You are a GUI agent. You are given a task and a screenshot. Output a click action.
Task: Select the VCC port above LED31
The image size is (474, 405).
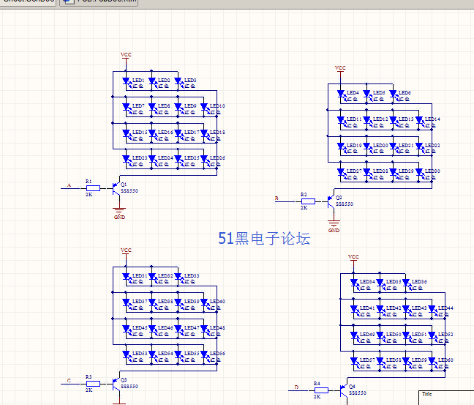[126, 252]
